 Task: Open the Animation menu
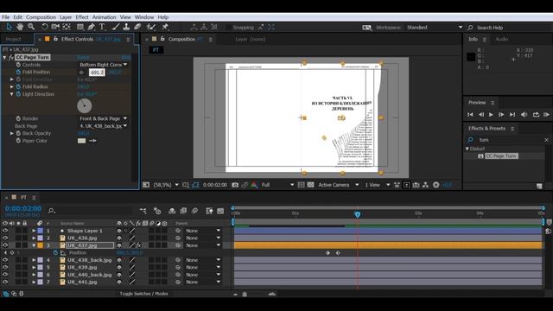coord(104,17)
